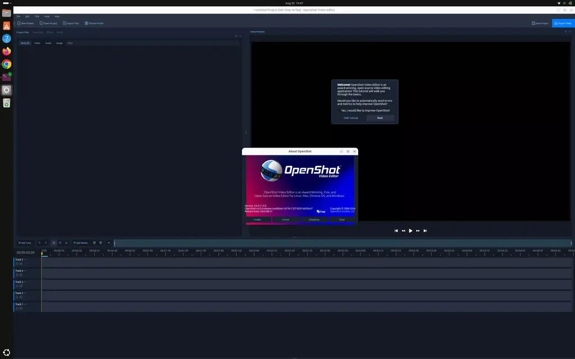Switch to the Transitions tab
This screenshot has width=575, height=359.
point(38,32)
